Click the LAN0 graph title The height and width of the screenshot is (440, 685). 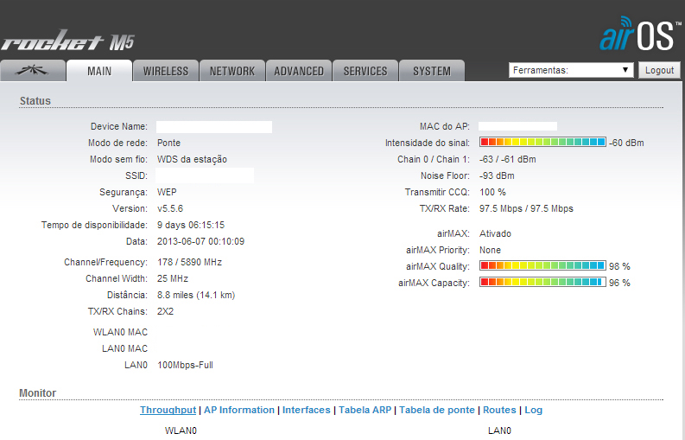499,430
